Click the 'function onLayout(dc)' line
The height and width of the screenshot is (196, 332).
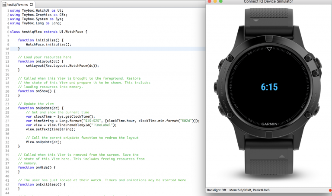tap(41, 61)
